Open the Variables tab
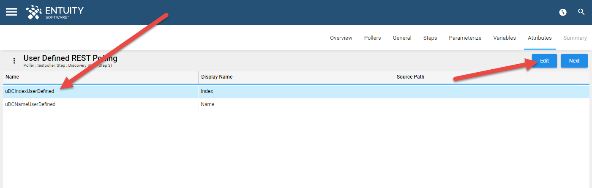 tap(505, 38)
